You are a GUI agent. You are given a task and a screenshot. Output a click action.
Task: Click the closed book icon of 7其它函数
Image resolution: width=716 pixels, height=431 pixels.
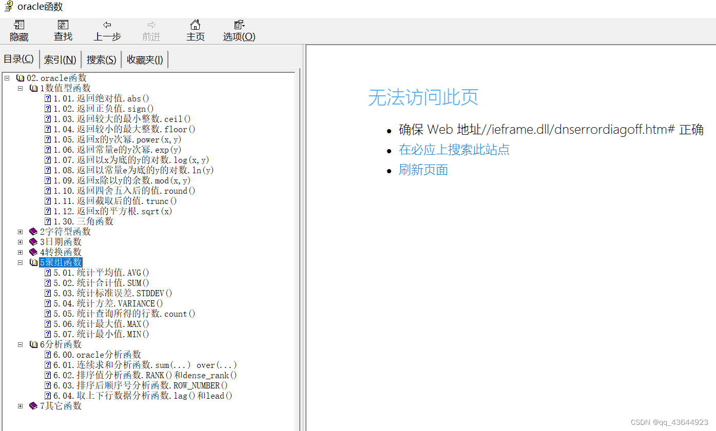34,406
